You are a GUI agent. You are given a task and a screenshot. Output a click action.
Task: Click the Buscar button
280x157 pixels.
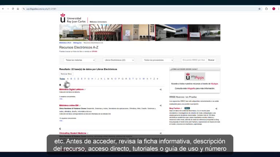point(211,60)
